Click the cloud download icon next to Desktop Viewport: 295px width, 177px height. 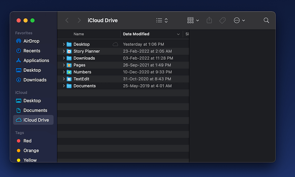click(115, 44)
